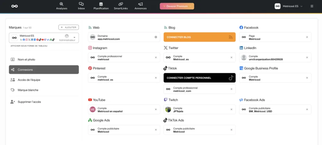
Task: Click the Metricool ES brand logo in Marques
Action: 14,38
